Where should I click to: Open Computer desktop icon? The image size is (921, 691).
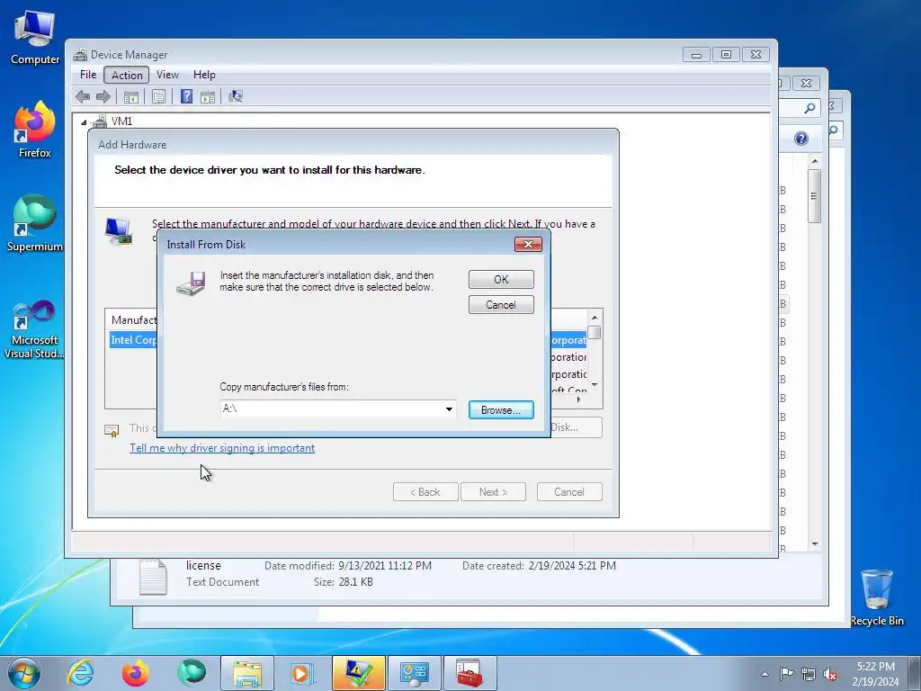(x=35, y=38)
